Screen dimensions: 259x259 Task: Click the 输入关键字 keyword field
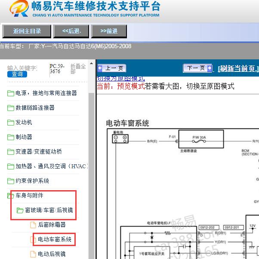point(22,68)
